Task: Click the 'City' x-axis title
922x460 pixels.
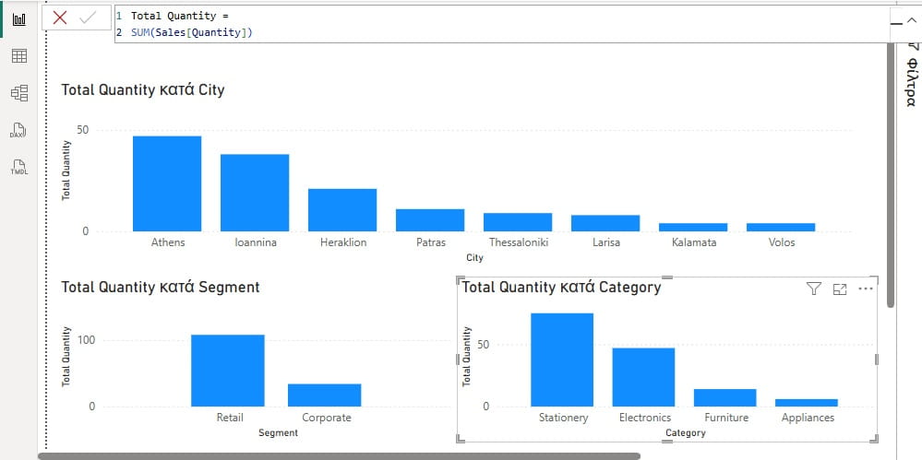Action: pyautogui.click(x=474, y=258)
